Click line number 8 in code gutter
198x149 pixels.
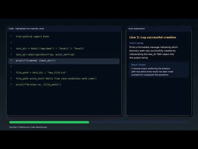11,78
